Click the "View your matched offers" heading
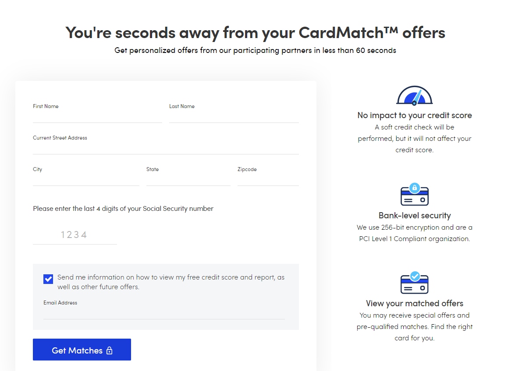 pos(415,304)
